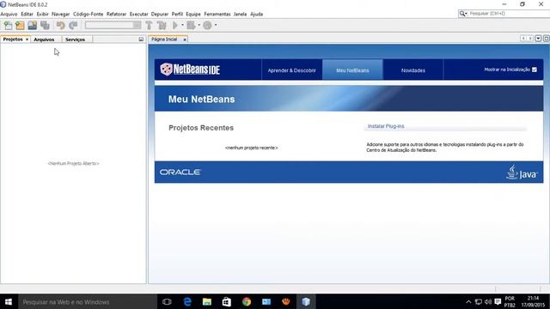Click the Redo arrow icon
The image size is (550, 309).
(73, 25)
